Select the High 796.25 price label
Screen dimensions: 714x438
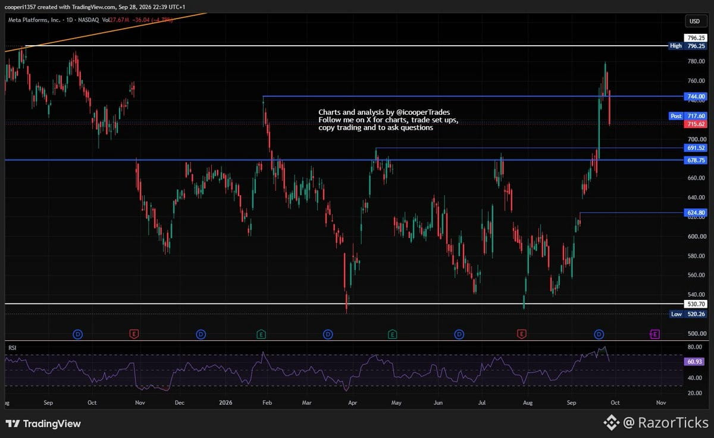pos(687,46)
